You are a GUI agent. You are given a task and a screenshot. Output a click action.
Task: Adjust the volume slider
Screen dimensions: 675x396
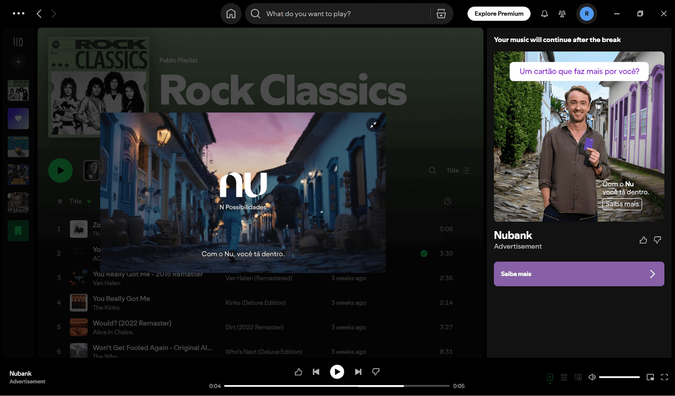(x=619, y=377)
